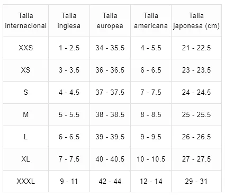Select the Talla americana header cell
Image resolution: width=225 pixels, height=196 pixels.
pos(151,21)
